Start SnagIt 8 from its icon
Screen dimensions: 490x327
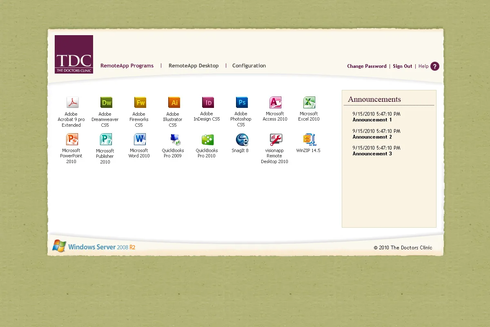click(x=242, y=139)
